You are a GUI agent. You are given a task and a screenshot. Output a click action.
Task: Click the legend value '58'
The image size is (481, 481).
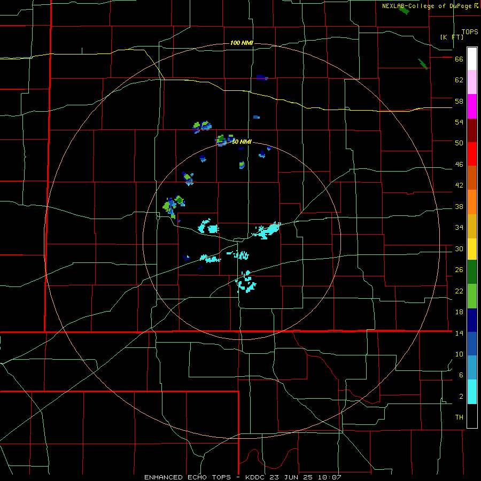[x=459, y=101]
